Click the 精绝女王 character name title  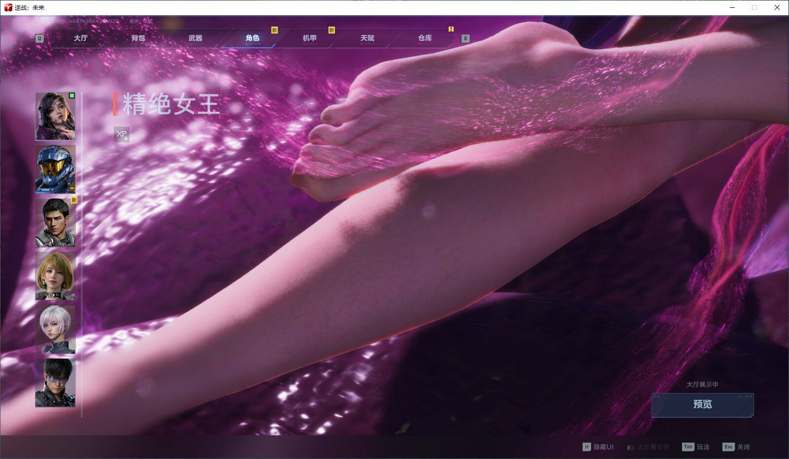(x=170, y=104)
